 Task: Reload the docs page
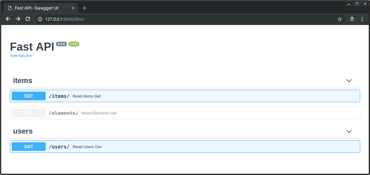[x=28, y=19]
